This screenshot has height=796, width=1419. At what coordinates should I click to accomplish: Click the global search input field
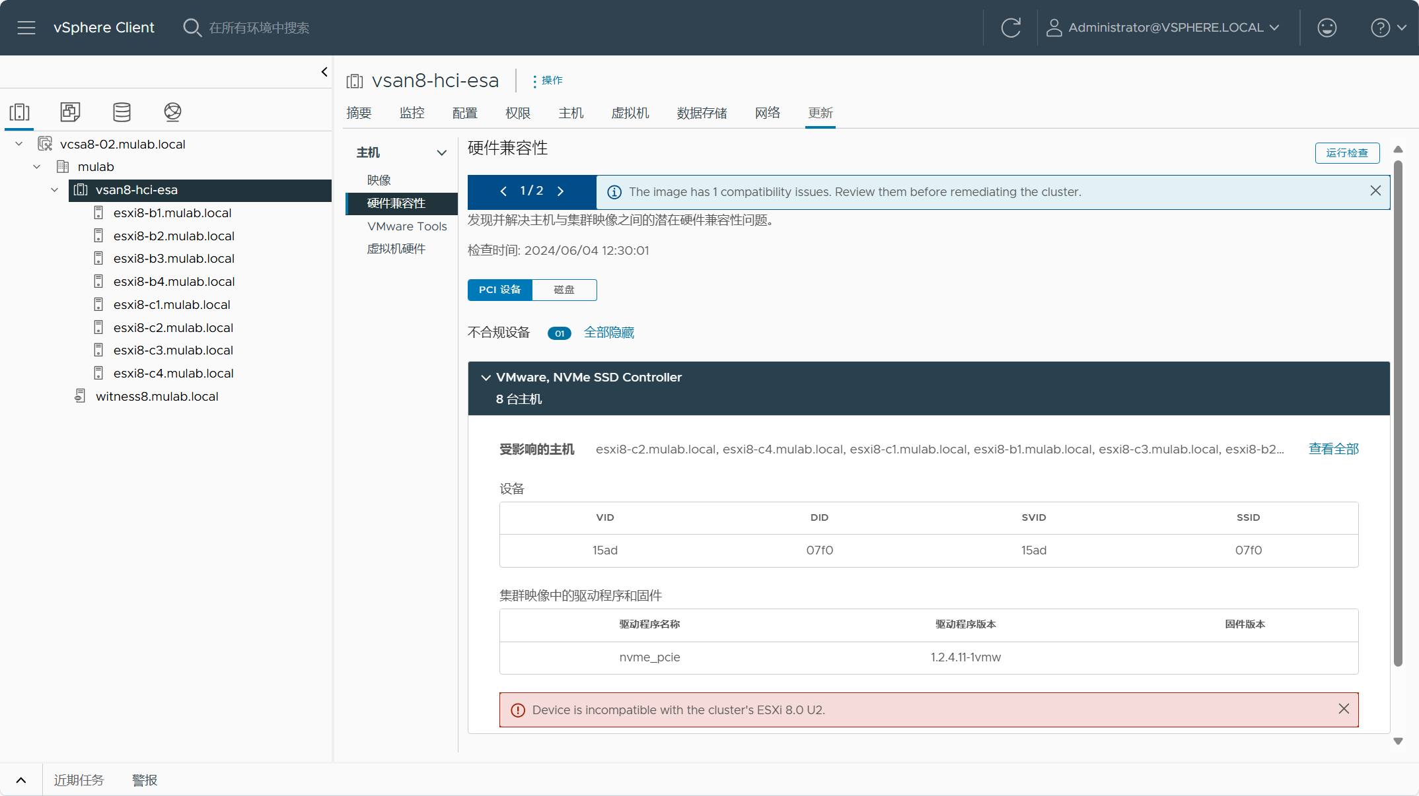[x=259, y=28]
